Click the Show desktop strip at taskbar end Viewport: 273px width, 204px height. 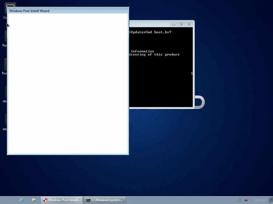[x=271, y=200]
